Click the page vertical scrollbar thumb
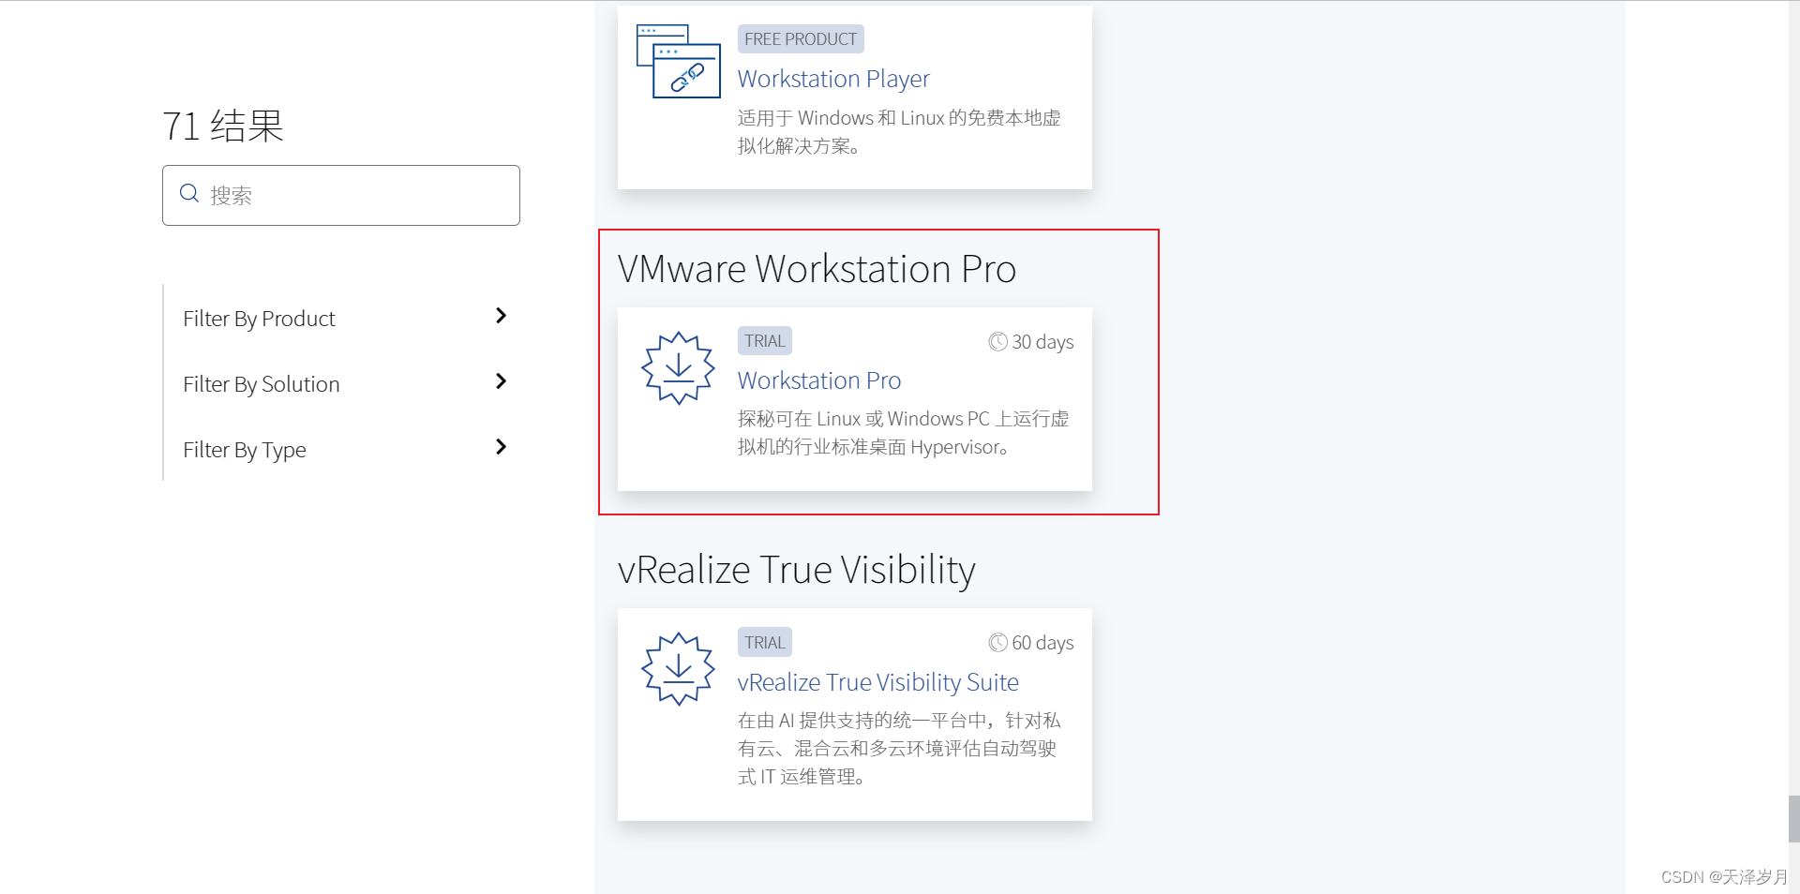The width and height of the screenshot is (1800, 894). (1793, 819)
